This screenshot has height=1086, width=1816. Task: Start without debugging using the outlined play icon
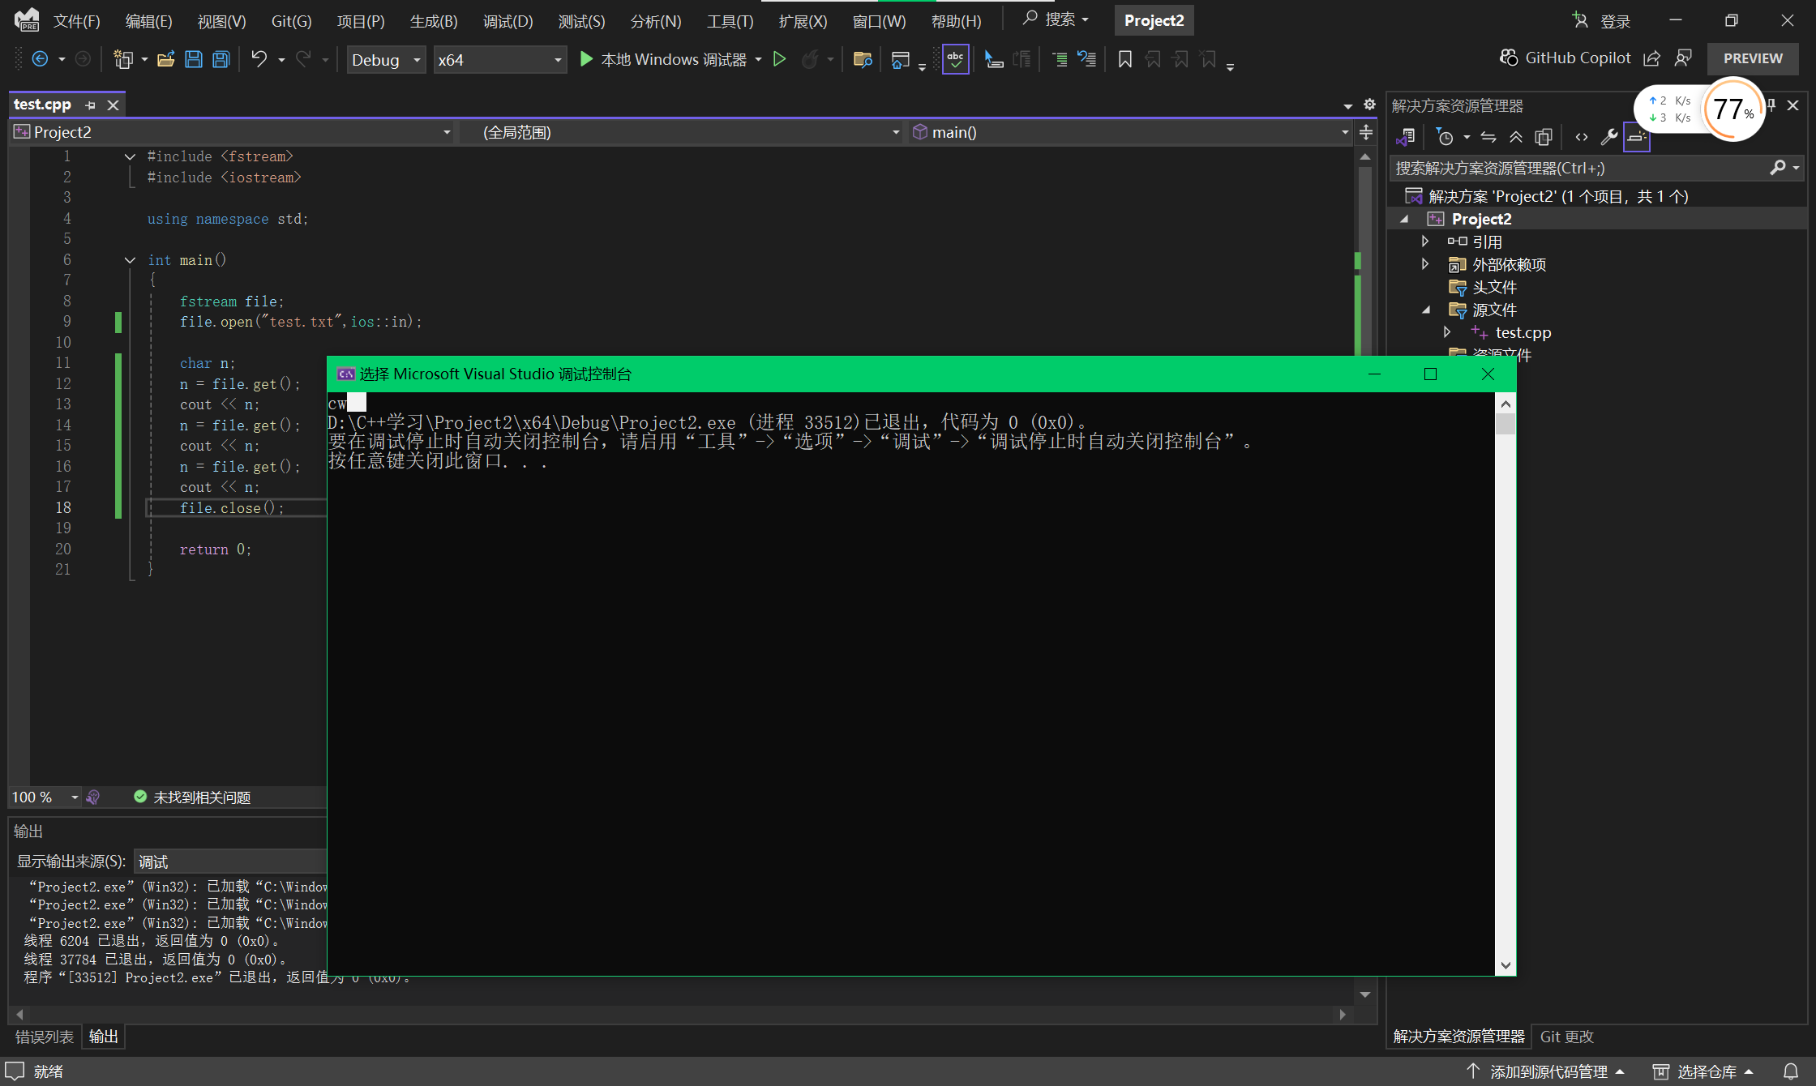click(x=779, y=59)
